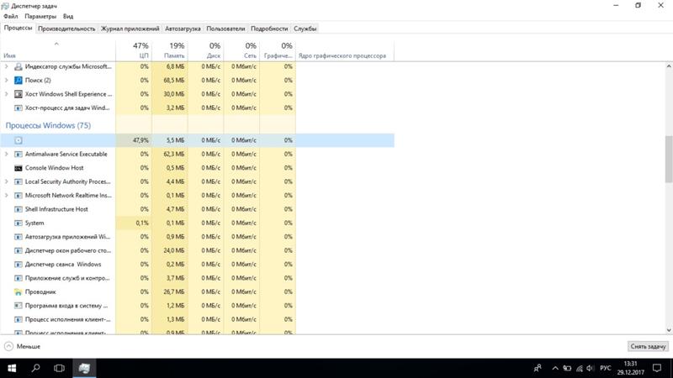Expand Local Security Authority Process row

(x=7, y=181)
